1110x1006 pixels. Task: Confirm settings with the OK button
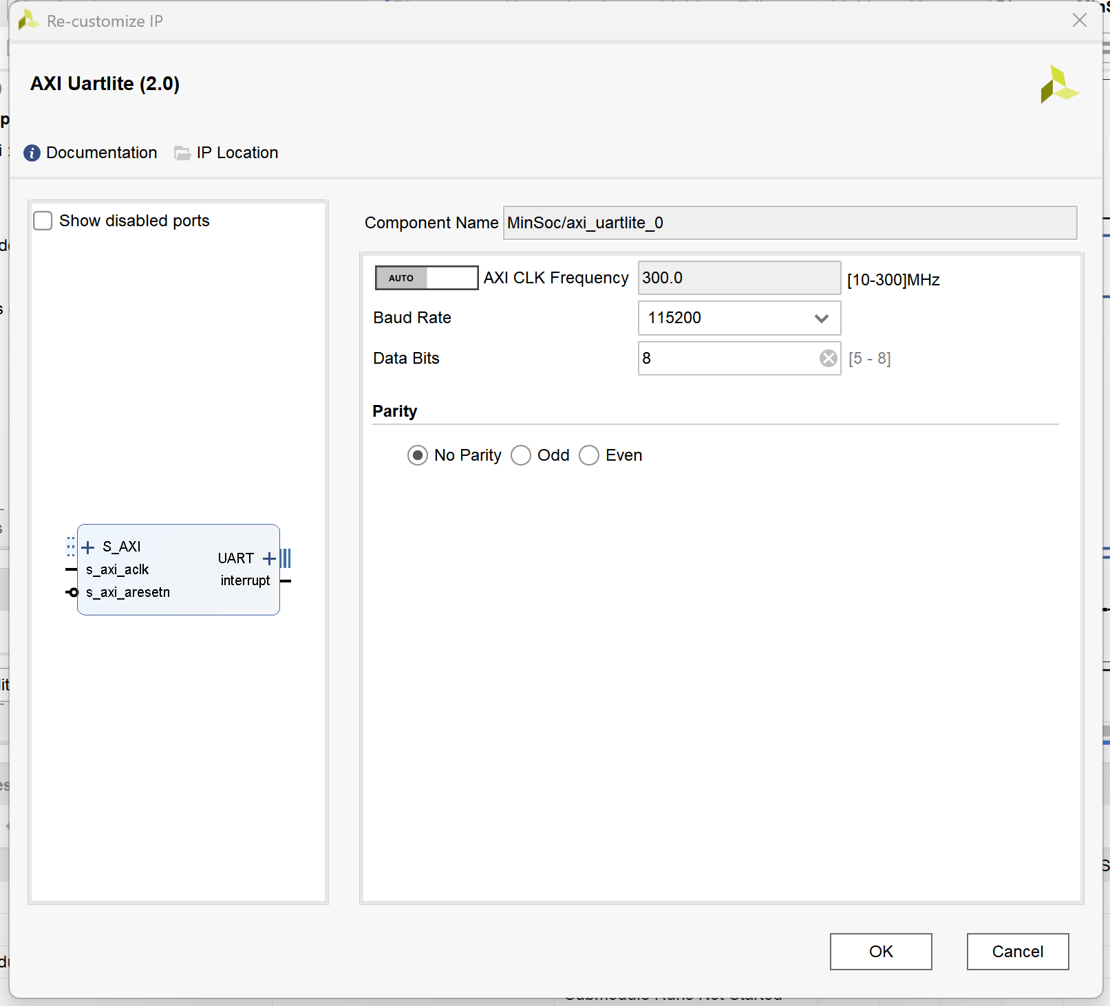[881, 952]
